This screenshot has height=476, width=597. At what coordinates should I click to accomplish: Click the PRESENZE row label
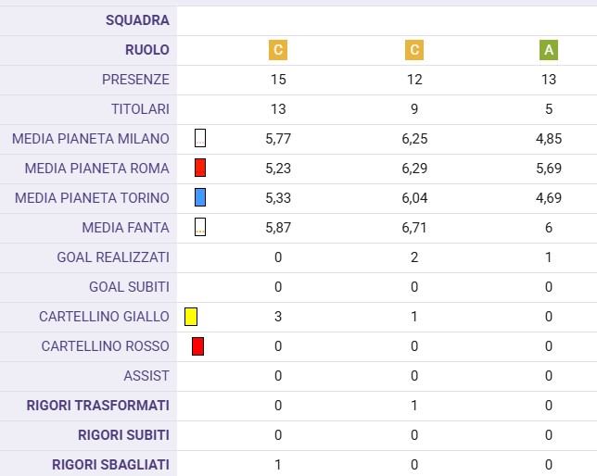(x=135, y=80)
